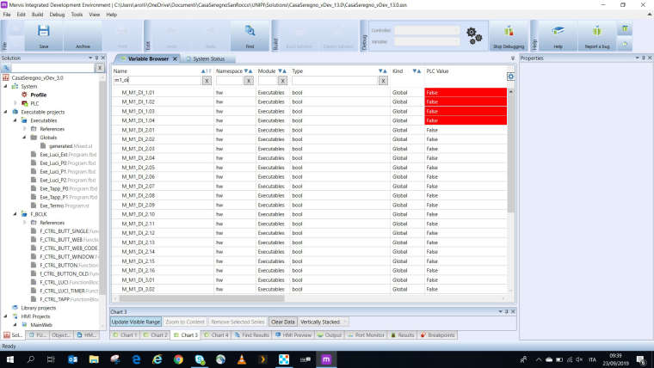Click the Task View taskbar icon

51,359
